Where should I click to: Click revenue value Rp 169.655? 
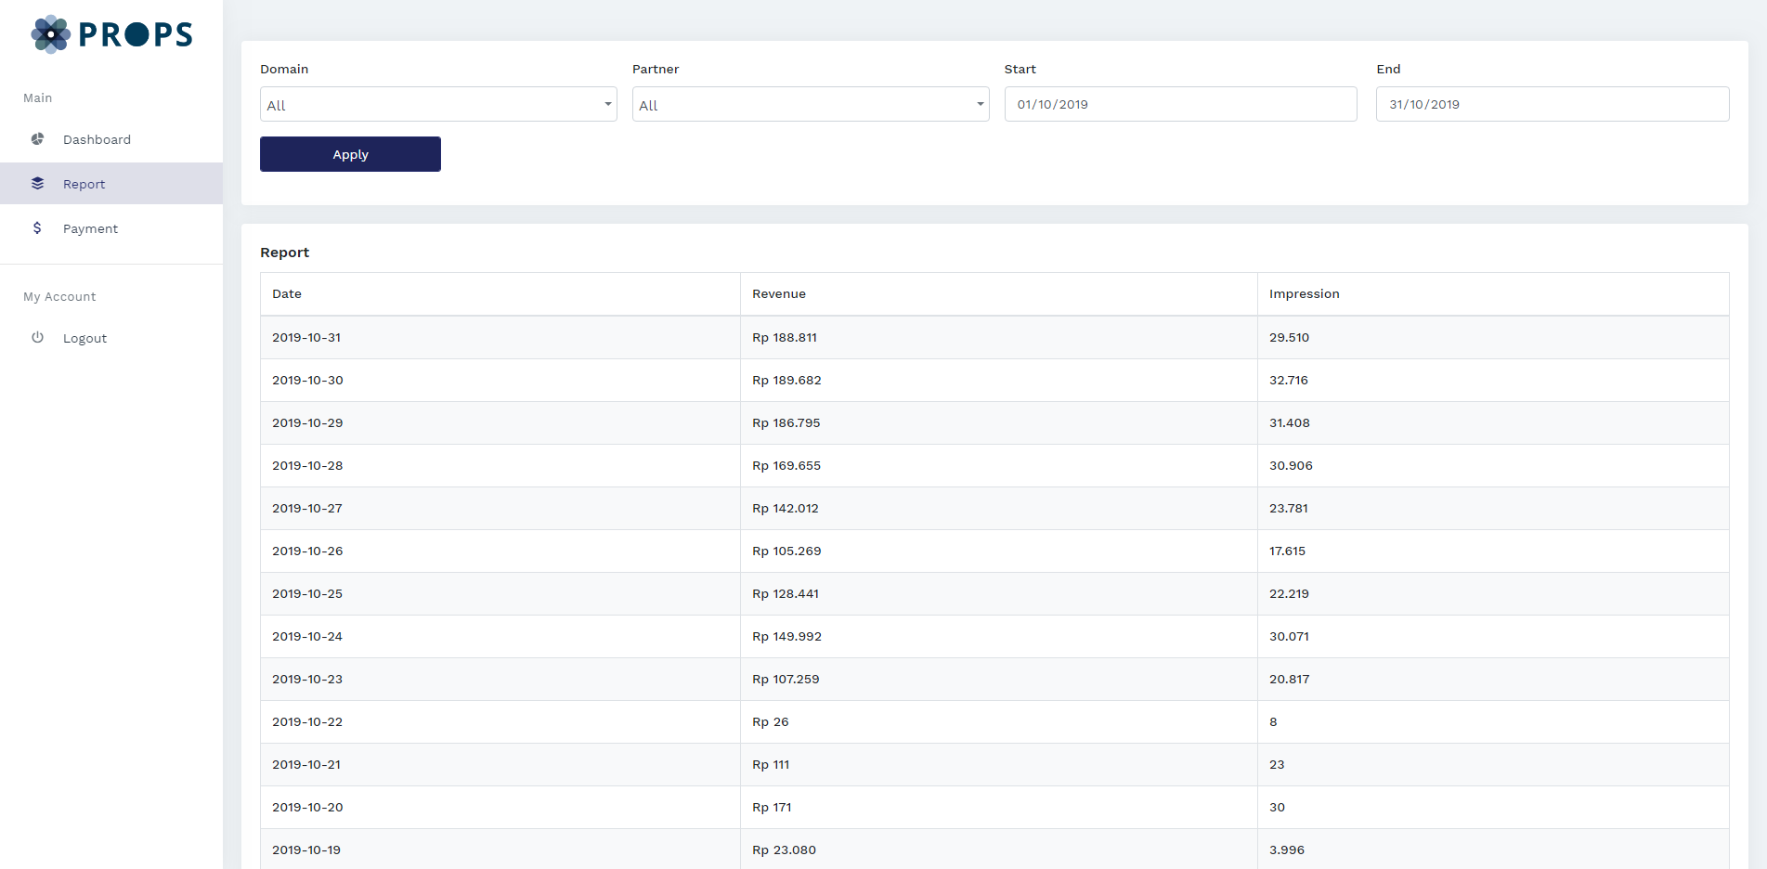(x=786, y=465)
